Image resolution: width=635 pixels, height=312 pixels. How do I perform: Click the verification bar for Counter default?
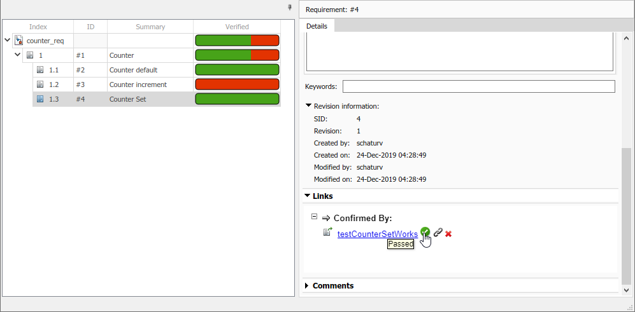(238, 69)
